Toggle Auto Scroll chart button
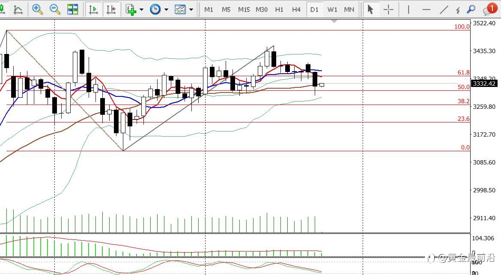The height and width of the screenshot is (275, 501). coord(93,9)
